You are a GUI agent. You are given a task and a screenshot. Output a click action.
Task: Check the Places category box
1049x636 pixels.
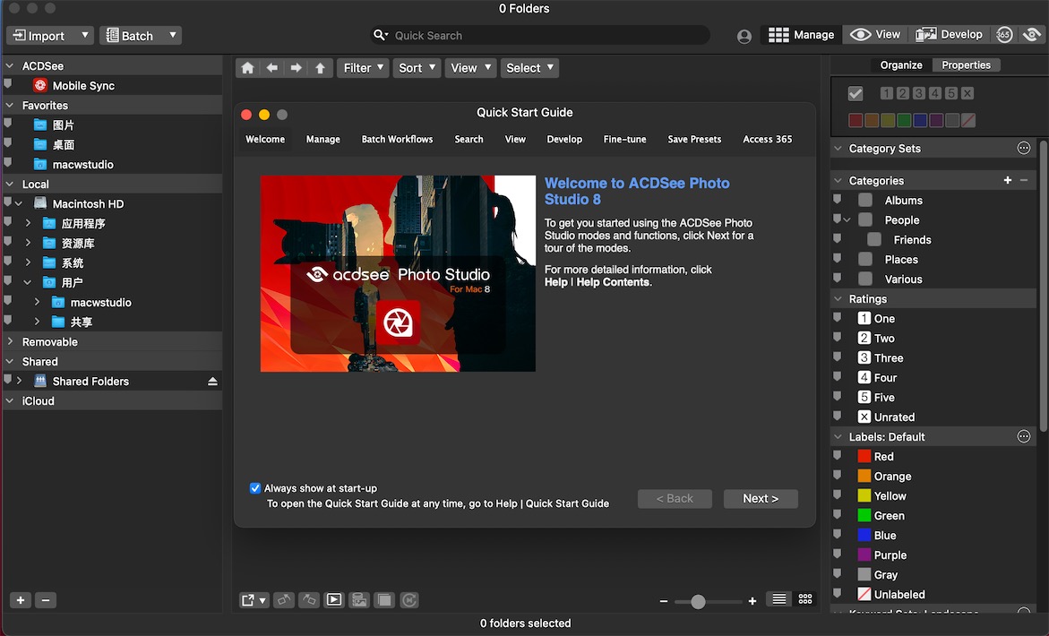pos(865,259)
